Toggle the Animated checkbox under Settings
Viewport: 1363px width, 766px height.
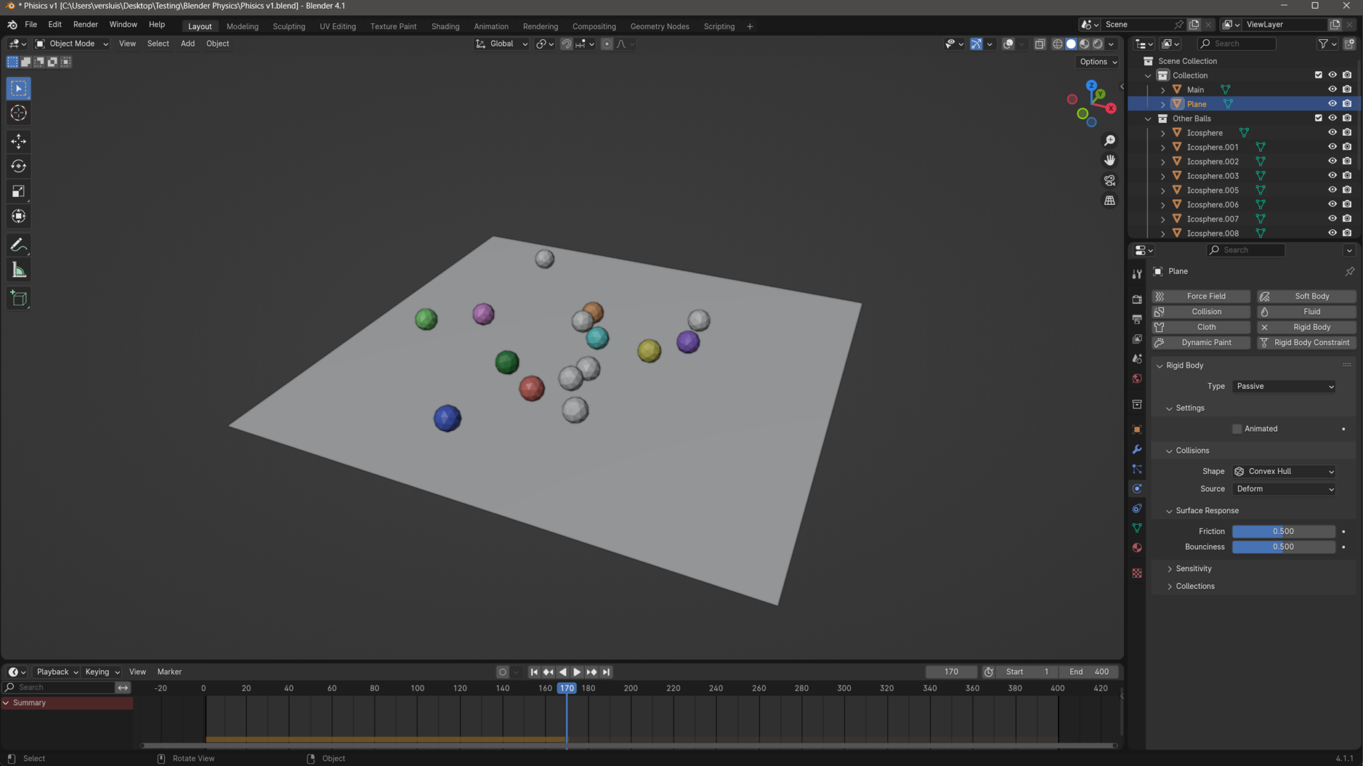tap(1237, 428)
